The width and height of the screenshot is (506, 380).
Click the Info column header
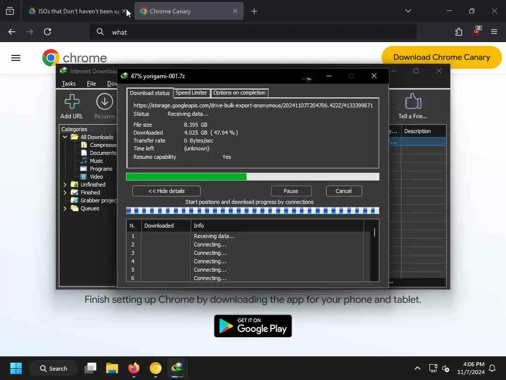[x=277, y=226]
